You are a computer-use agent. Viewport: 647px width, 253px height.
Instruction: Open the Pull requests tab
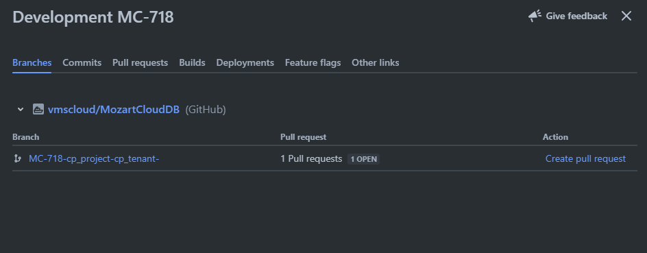pyautogui.click(x=140, y=62)
